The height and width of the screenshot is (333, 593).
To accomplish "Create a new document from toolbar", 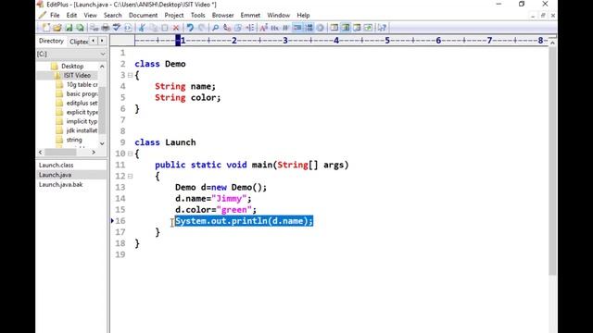I will pos(46,28).
